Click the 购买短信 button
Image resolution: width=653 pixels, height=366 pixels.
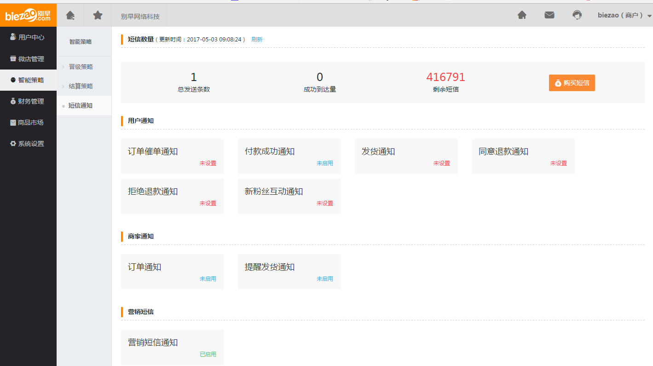point(572,83)
